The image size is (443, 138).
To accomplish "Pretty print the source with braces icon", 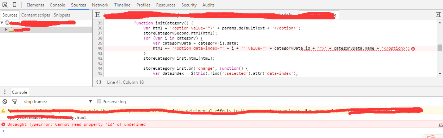I will coord(98,82).
